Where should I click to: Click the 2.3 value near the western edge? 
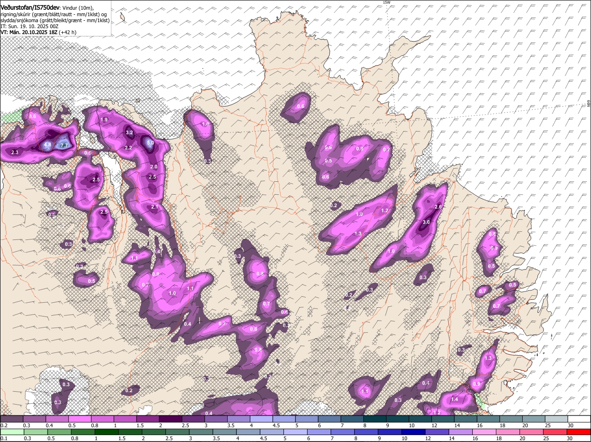[x=14, y=152]
